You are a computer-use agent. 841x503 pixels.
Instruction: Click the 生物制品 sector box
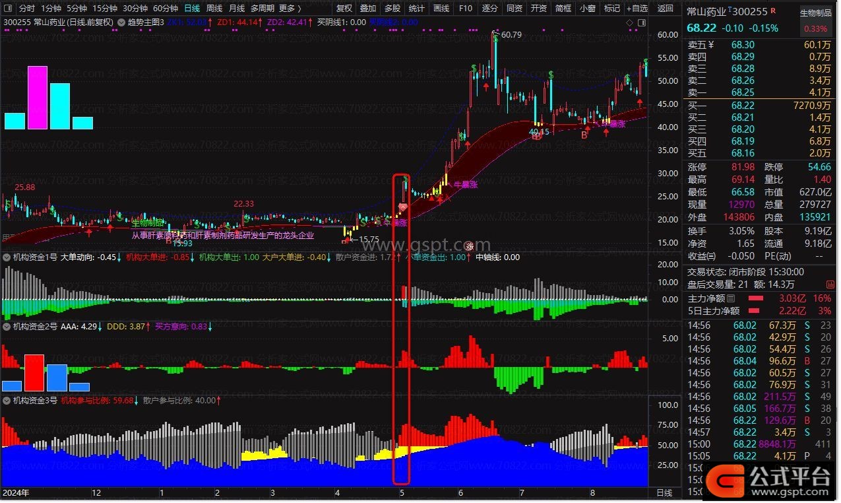[x=815, y=13]
